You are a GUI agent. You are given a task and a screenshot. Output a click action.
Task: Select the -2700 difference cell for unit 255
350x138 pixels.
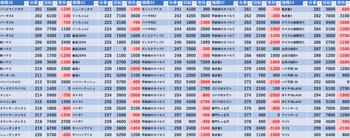204,102
